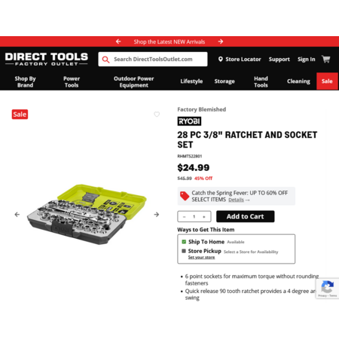Decrease quantity with minus button
This screenshot has height=339, width=339.
click(185, 217)
